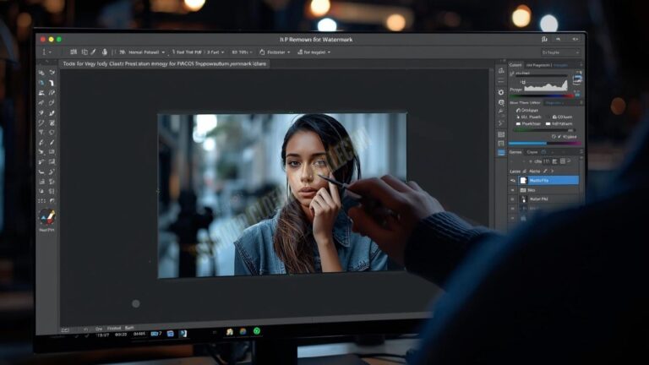This screenshot has height=365, width=649.
Task: Toggle the "fo8Hzbarn" checkbox
Action: (x=548, y=123)
